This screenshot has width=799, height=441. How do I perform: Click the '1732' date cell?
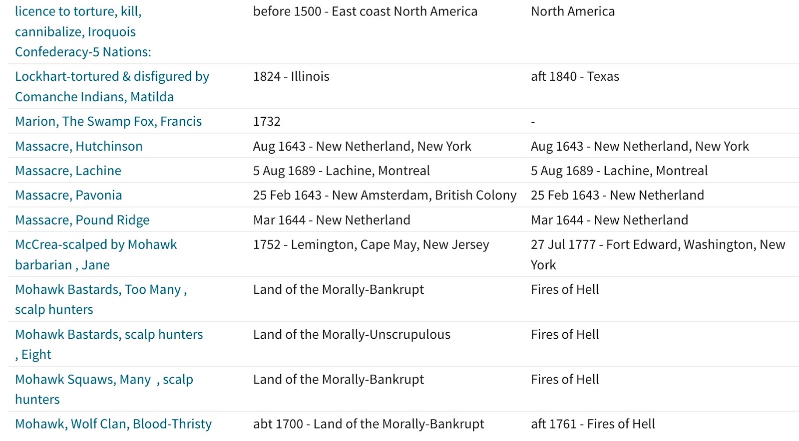[267, 121]
